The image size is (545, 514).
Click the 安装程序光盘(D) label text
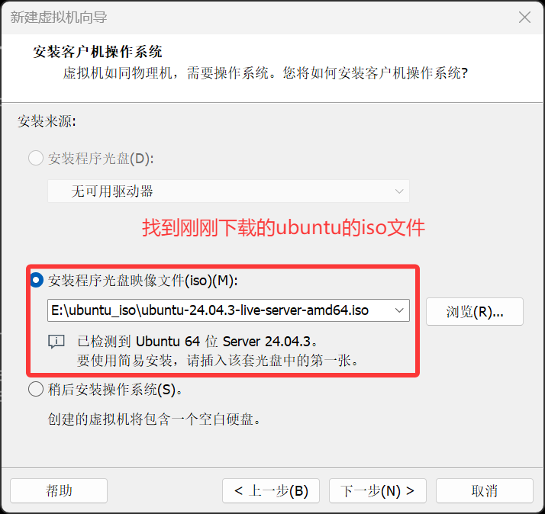(x=101, y=159)
